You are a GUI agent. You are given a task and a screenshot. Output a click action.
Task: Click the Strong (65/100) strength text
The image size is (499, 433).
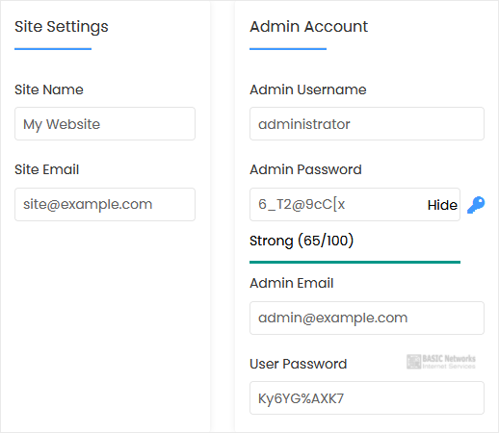[302, 241]
